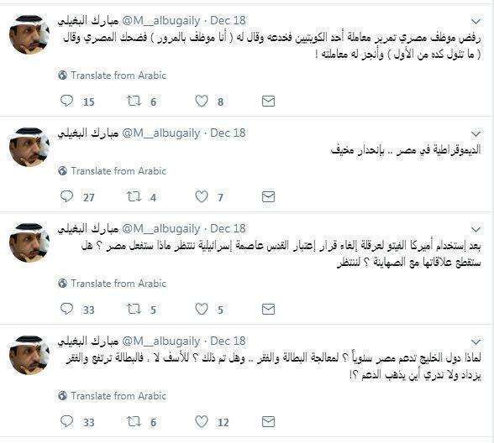This screenshot has height=443, width=494.
Task: Open the first tweet's dropdown chevron menu
Action: [x=476, y=22]
